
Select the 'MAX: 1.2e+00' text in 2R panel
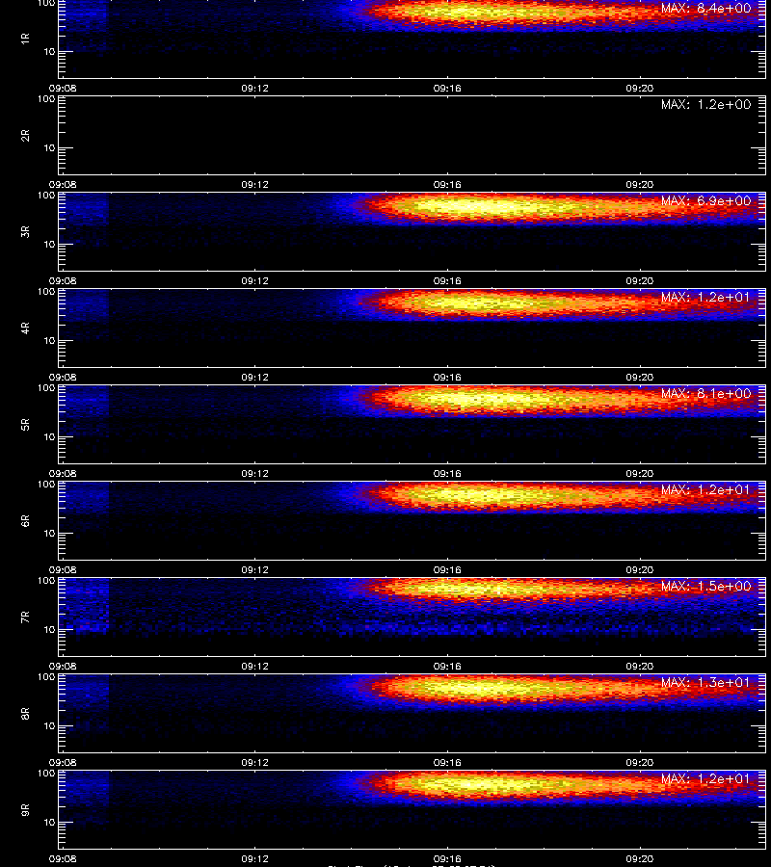[x=705, y=104]
